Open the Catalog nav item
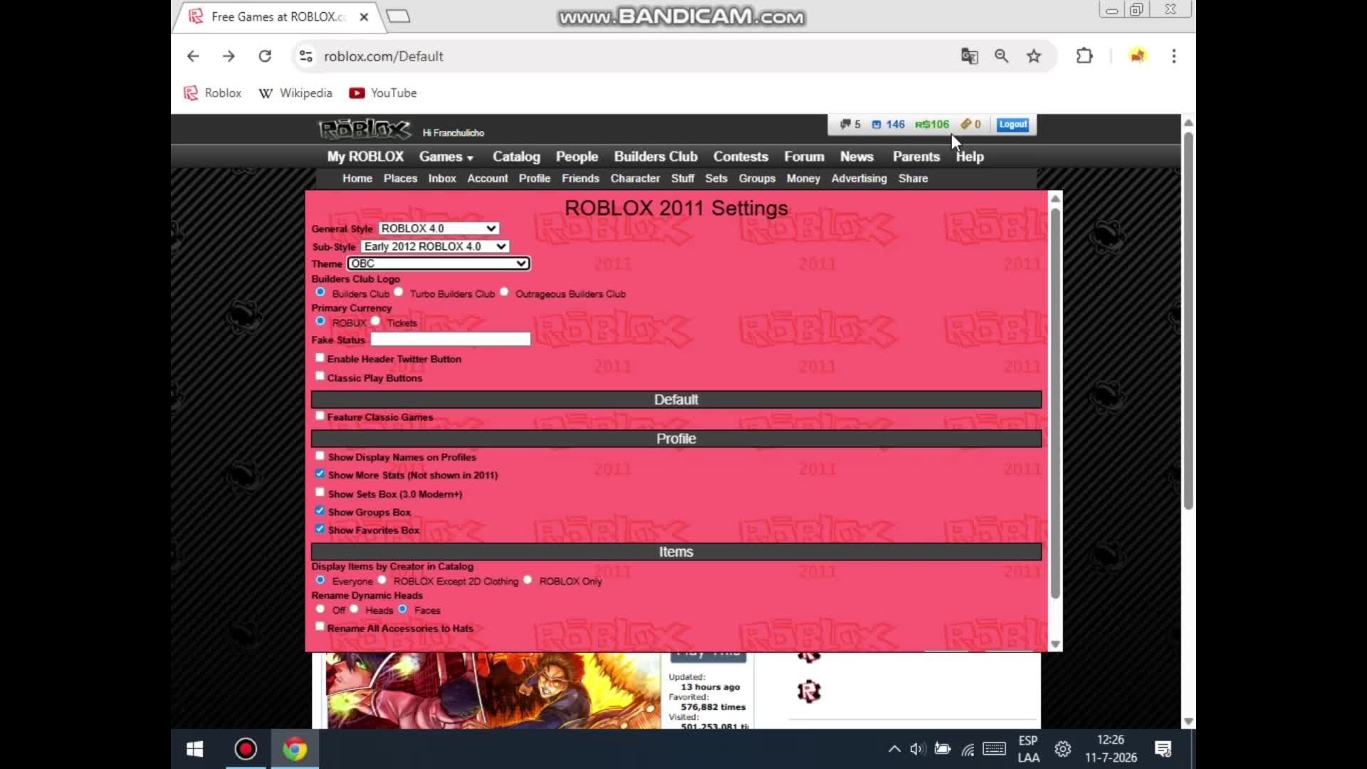This screenshot has height=769, width=1367. tap(516, 157)
